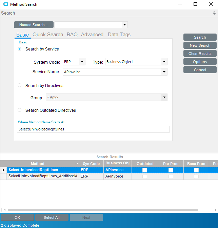The height and width of the screenshot is (228, 218).
Task: Click the Named Search combo text field
Action: tap(88, 25)
